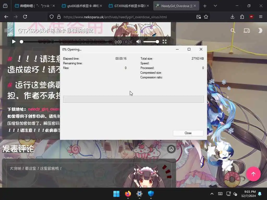Show hidden system tray icons
267x200 pixels.
click(212, 194)
